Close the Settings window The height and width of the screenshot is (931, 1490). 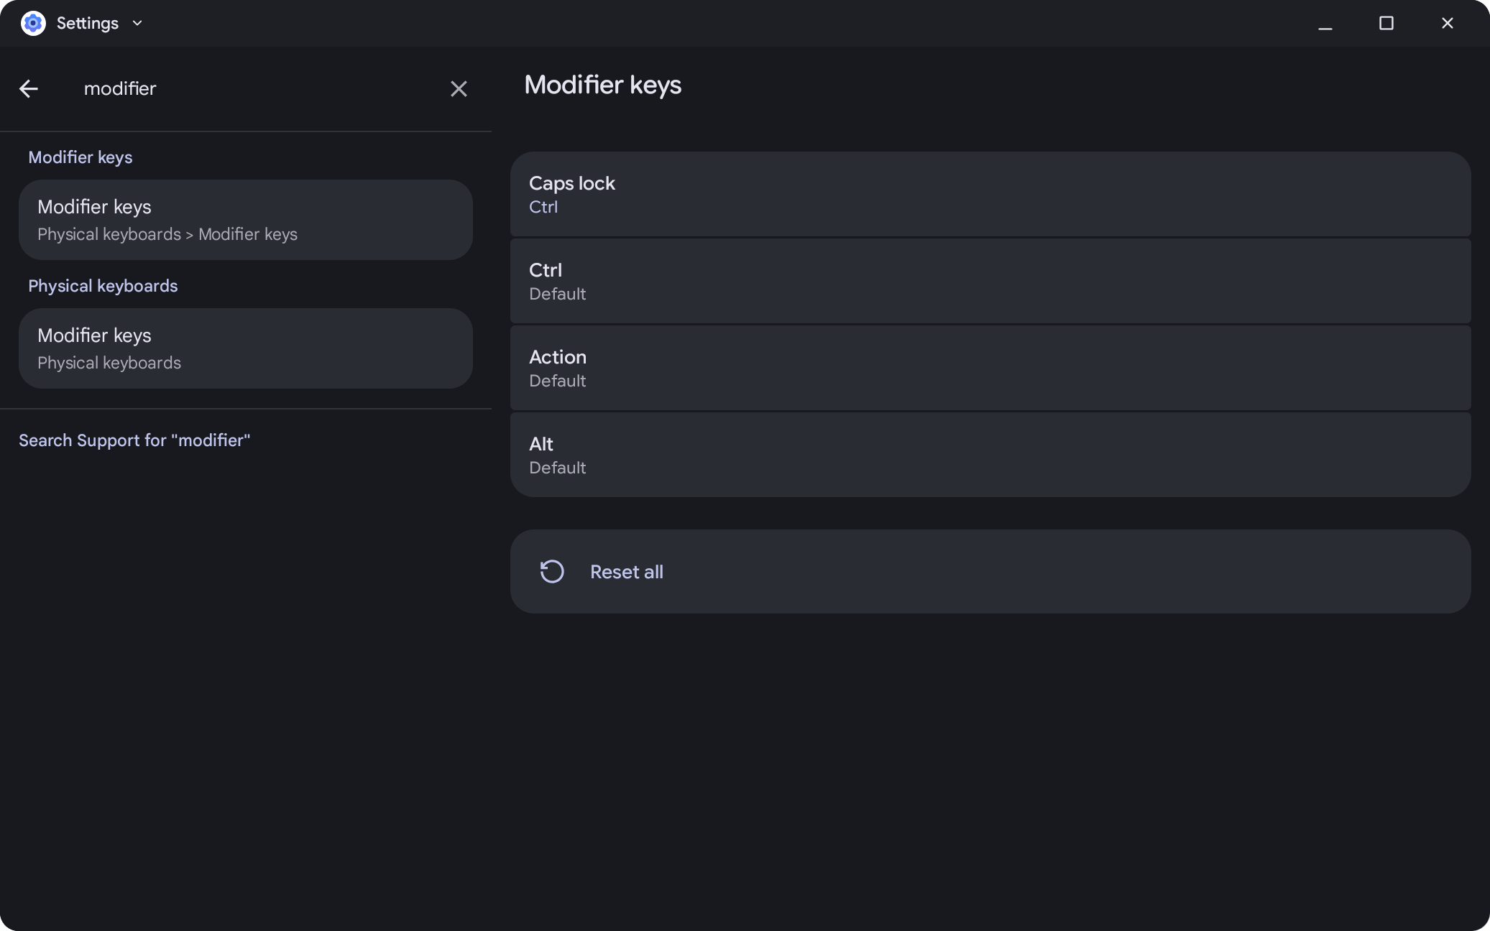[x=1448, y=24]
